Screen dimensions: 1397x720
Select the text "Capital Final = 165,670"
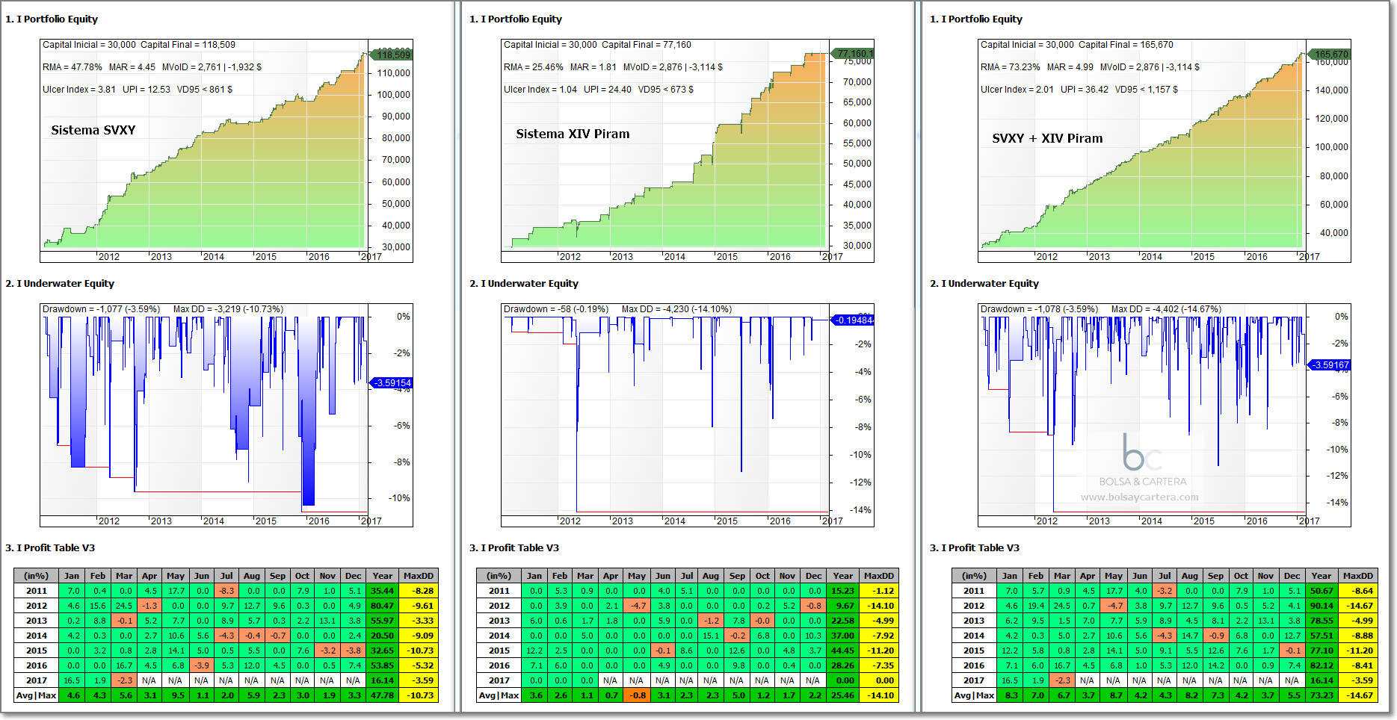point(1126,45)
